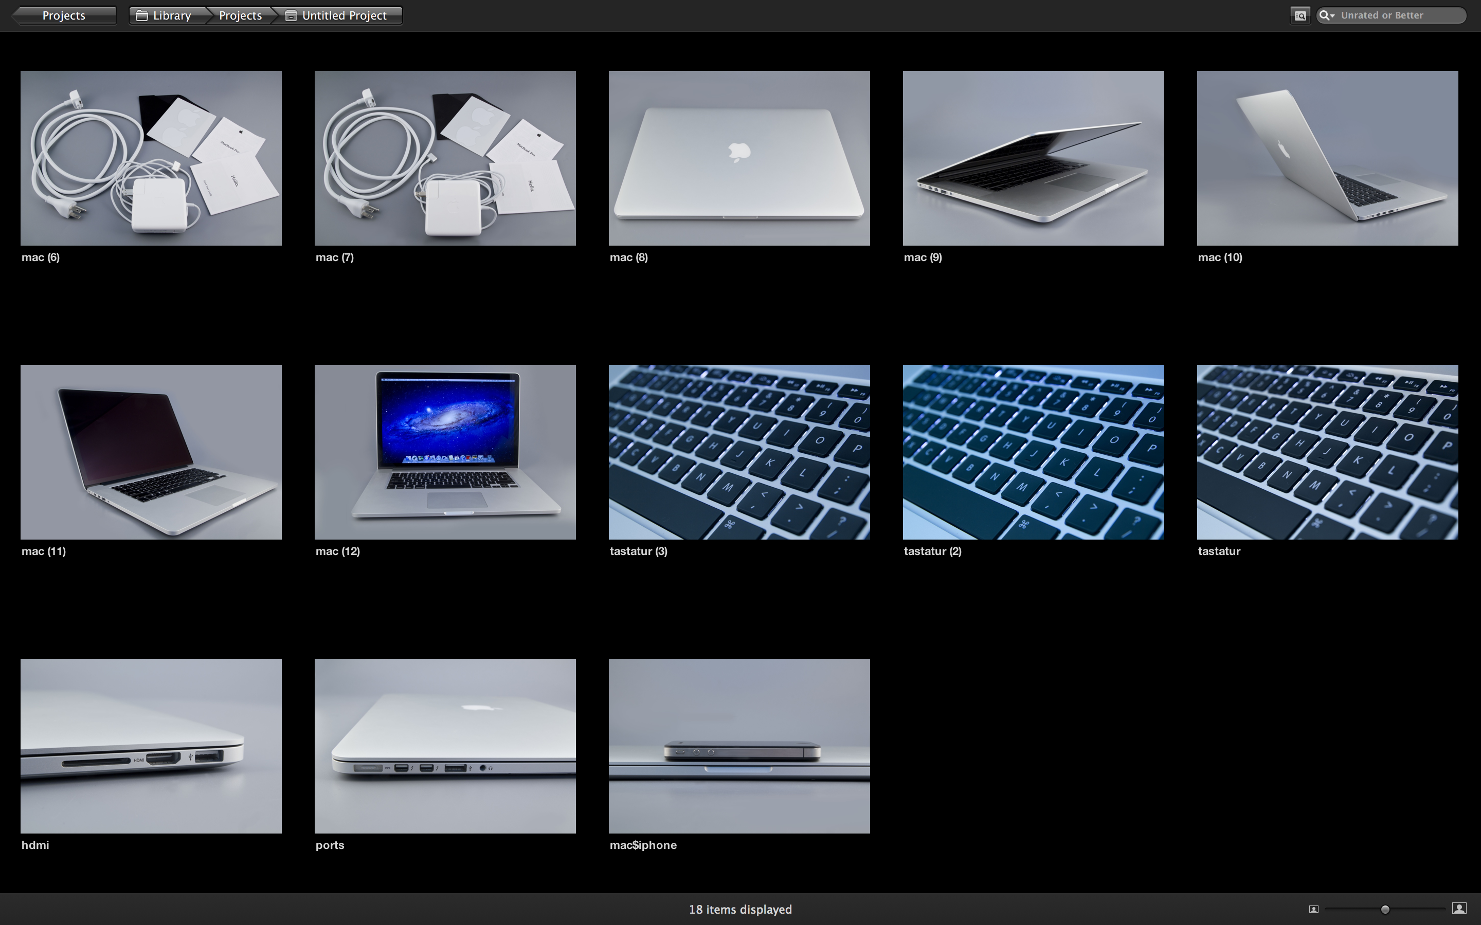The image size is (1481, 925).
Task: Select the mac$iphone photo thumbnail
Action: pos(738,746)
